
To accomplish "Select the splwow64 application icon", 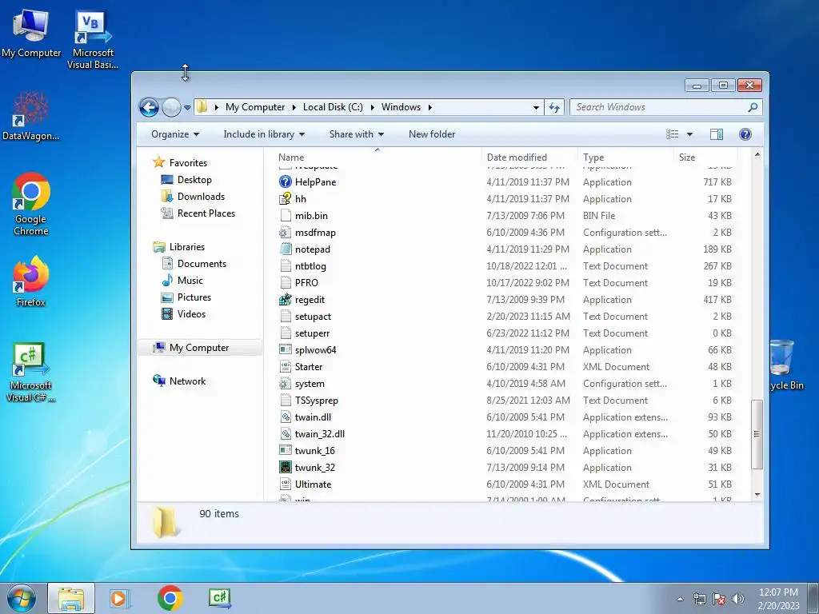I will [286, 350].
